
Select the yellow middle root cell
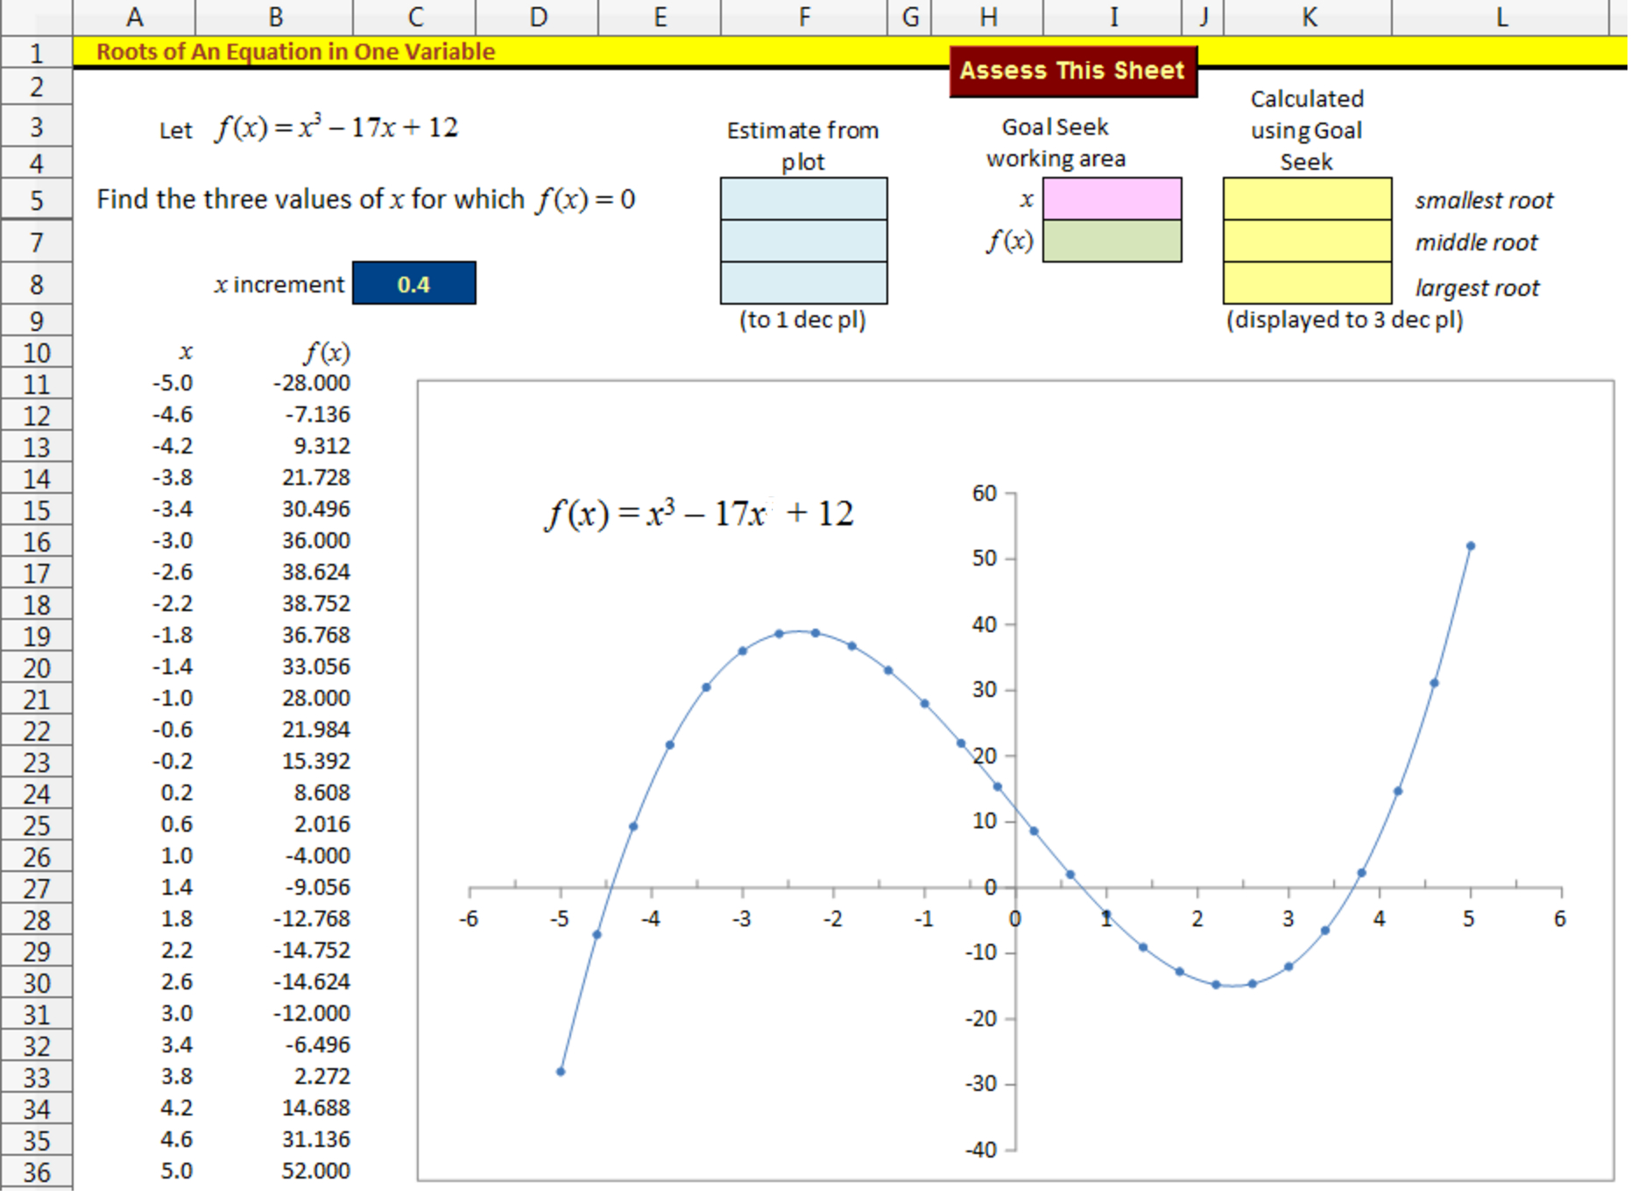[1307, 241]
